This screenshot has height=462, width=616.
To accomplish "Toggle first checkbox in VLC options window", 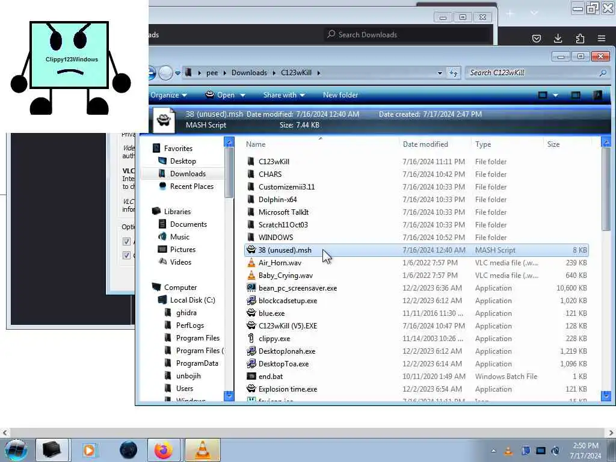I will tap(126, 241).
